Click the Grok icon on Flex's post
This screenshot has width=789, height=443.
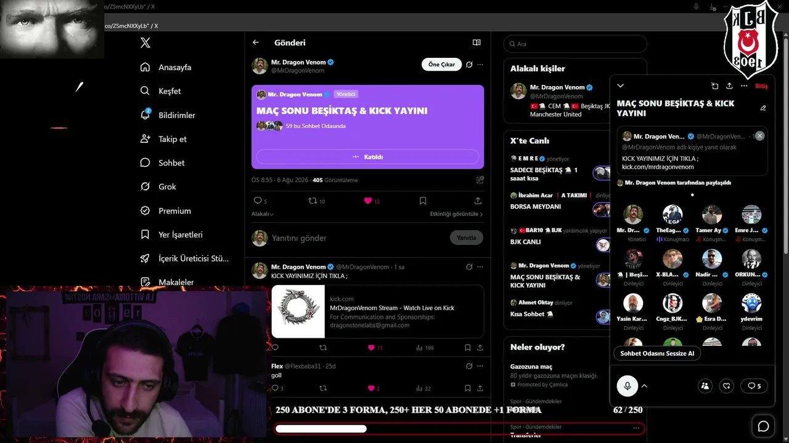coord(469,366)
